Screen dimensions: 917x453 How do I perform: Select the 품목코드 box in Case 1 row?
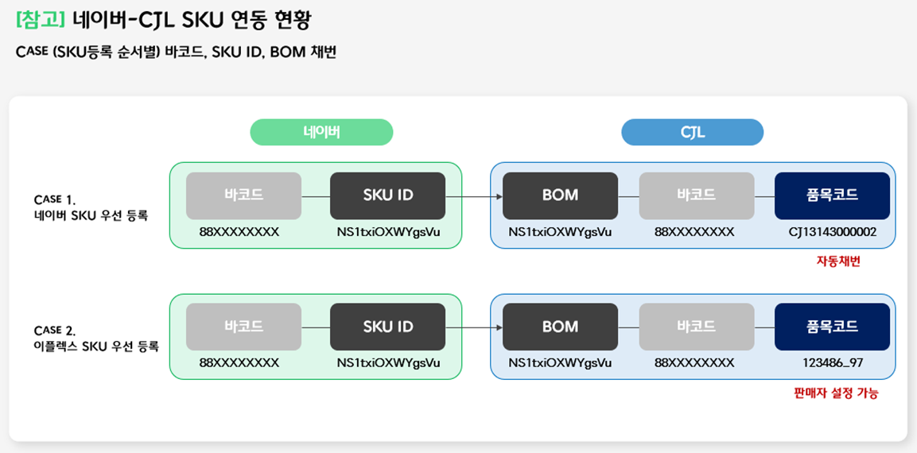[x=832, y=196]
